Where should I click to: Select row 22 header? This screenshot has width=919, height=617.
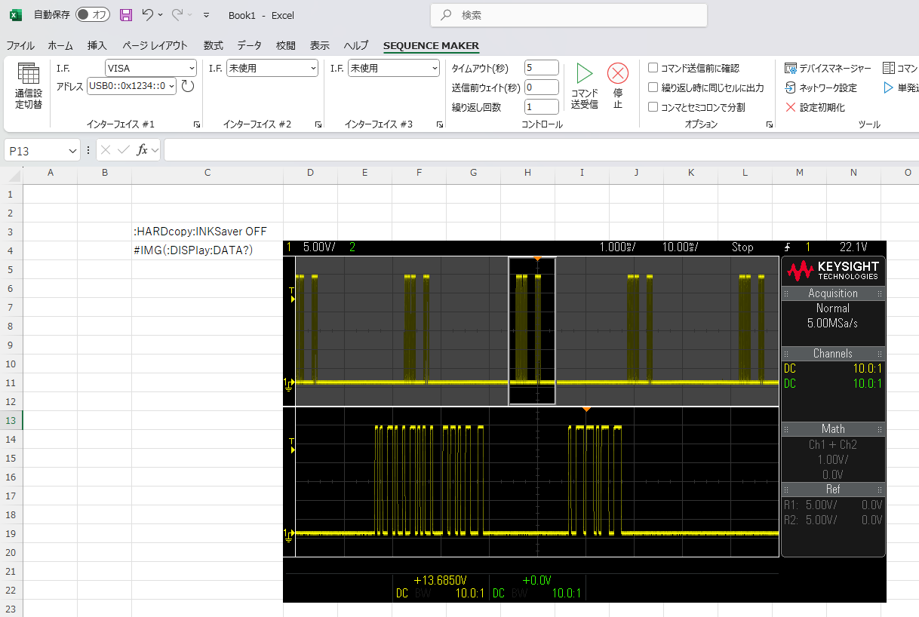click(x=11, y=590)
